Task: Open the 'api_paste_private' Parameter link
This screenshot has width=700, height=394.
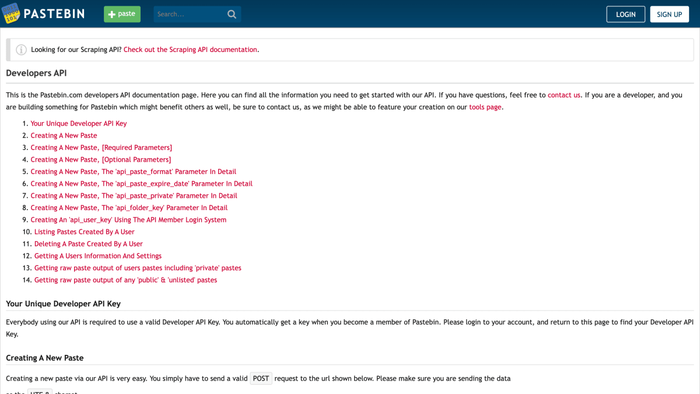Action: point(134,196)
